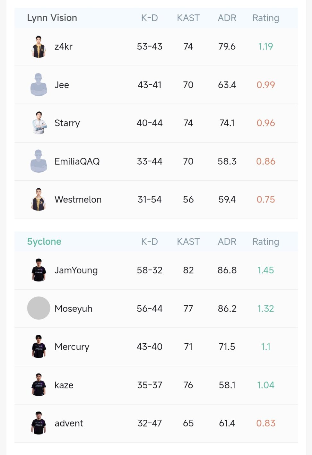Click kaze's player avatar photo
312x455 pixels.
39,385
